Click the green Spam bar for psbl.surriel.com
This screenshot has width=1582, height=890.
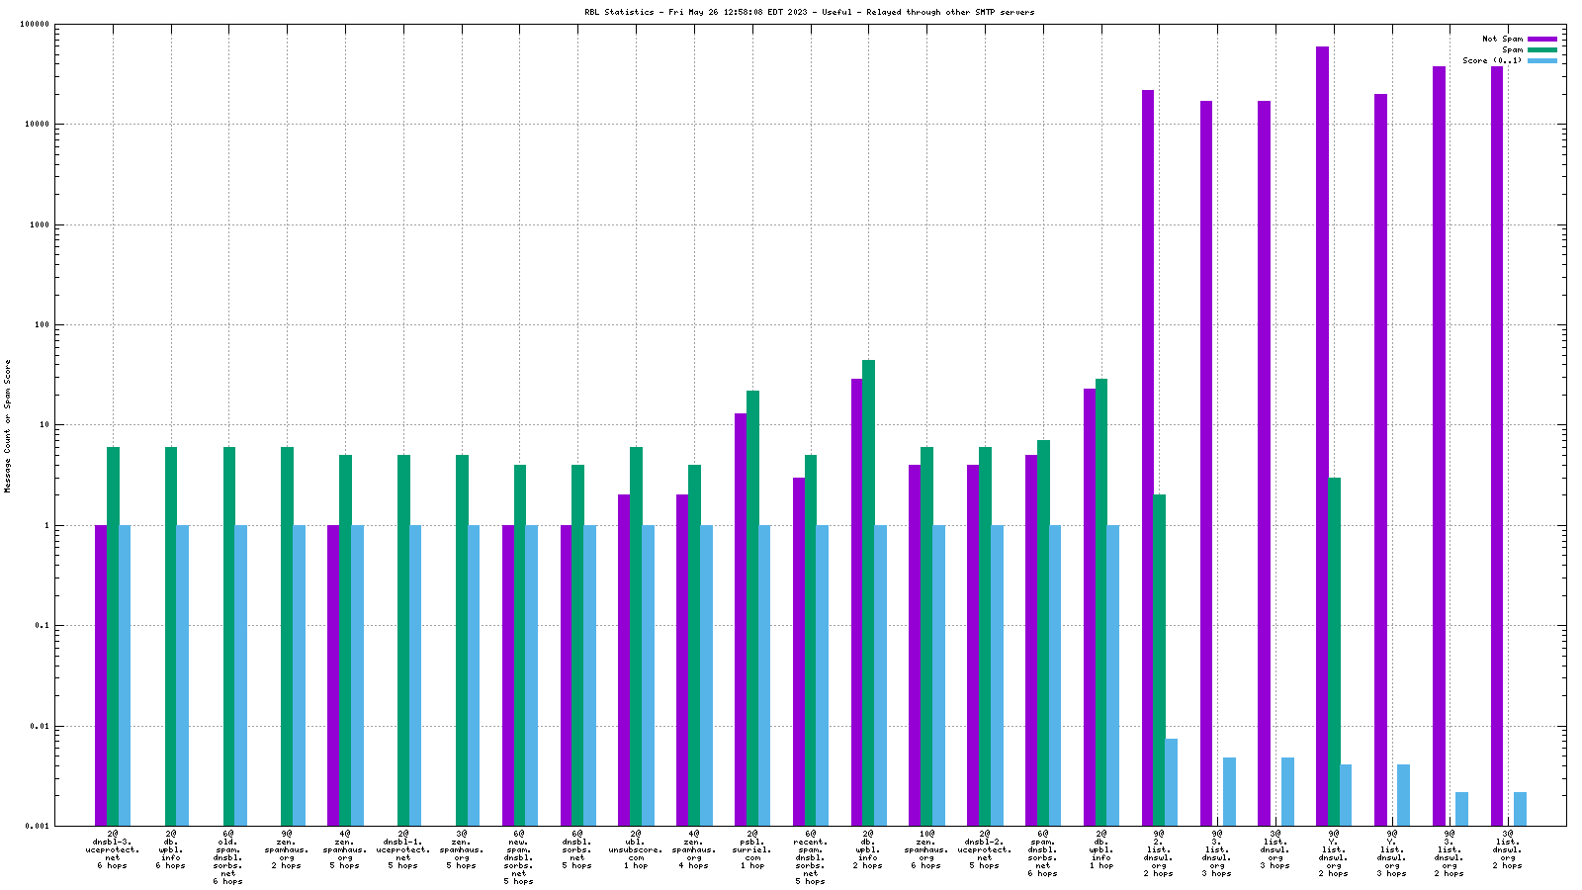point(752,607)
